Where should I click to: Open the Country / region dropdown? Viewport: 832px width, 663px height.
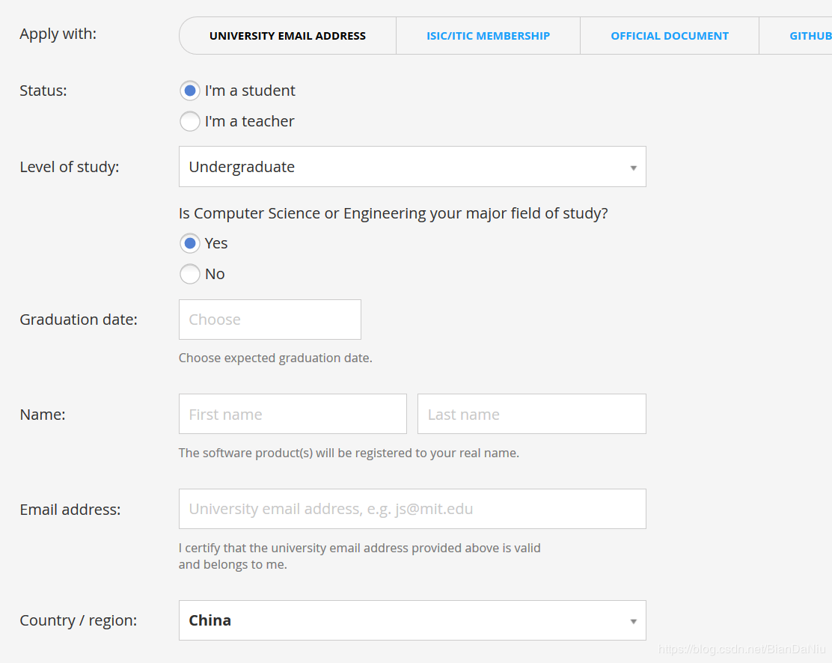[x=404, y=620]
